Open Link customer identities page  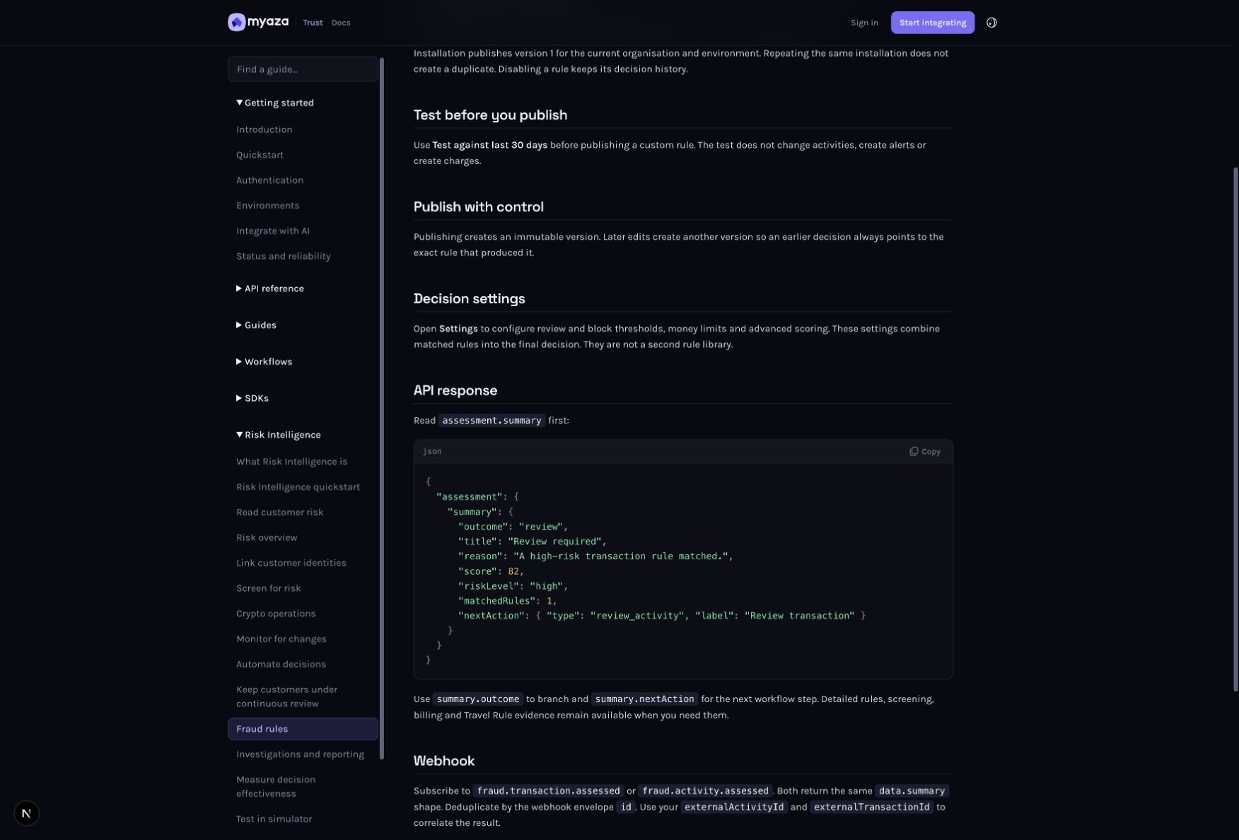tap(291, 564)
